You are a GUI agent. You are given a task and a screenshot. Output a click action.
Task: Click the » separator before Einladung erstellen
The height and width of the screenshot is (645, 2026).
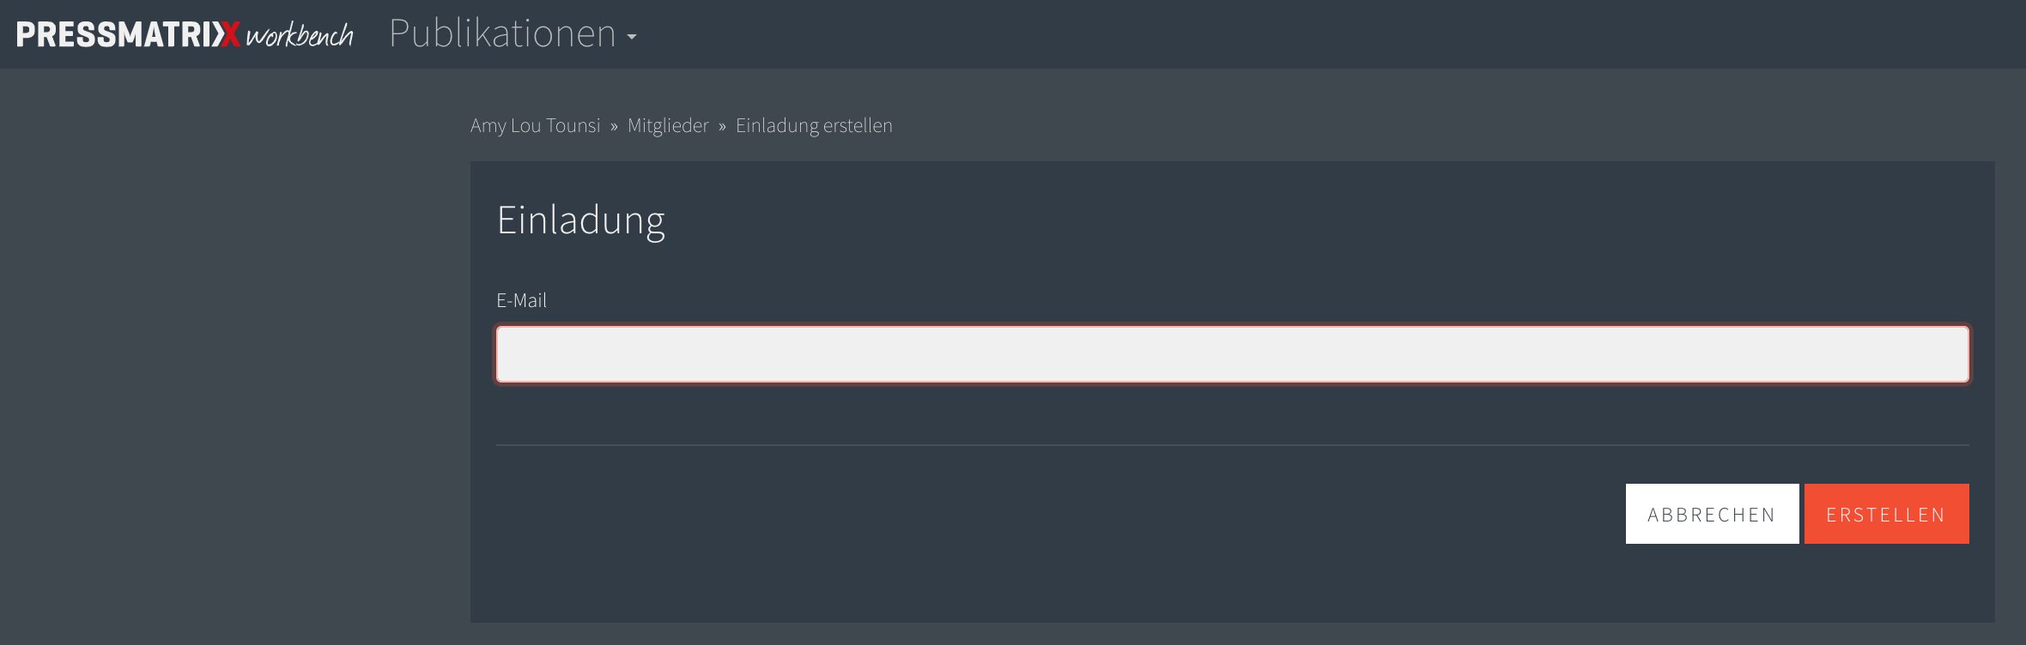(722, 127)
